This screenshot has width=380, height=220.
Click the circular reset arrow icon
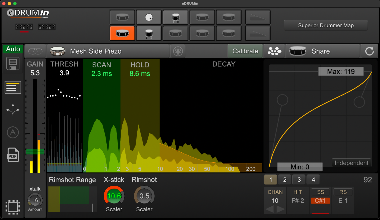coord(369,51)
